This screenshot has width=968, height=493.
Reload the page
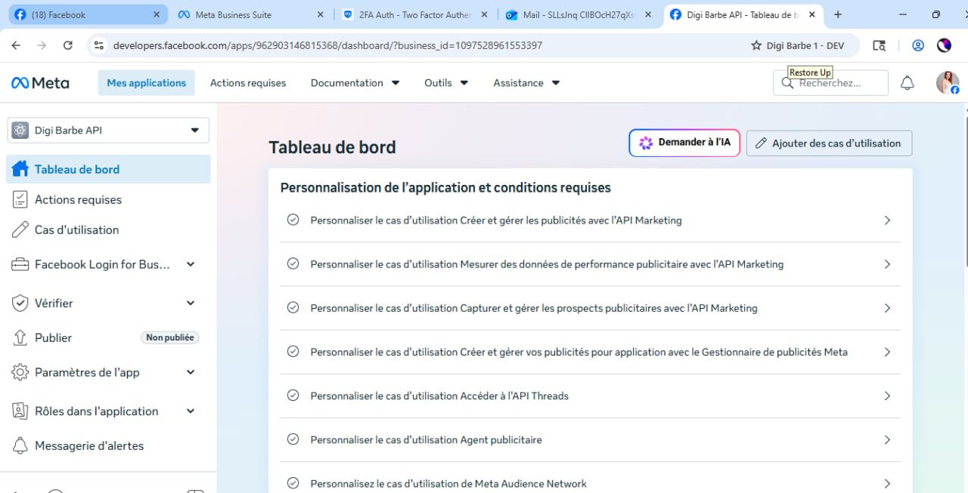pos(67,45)
